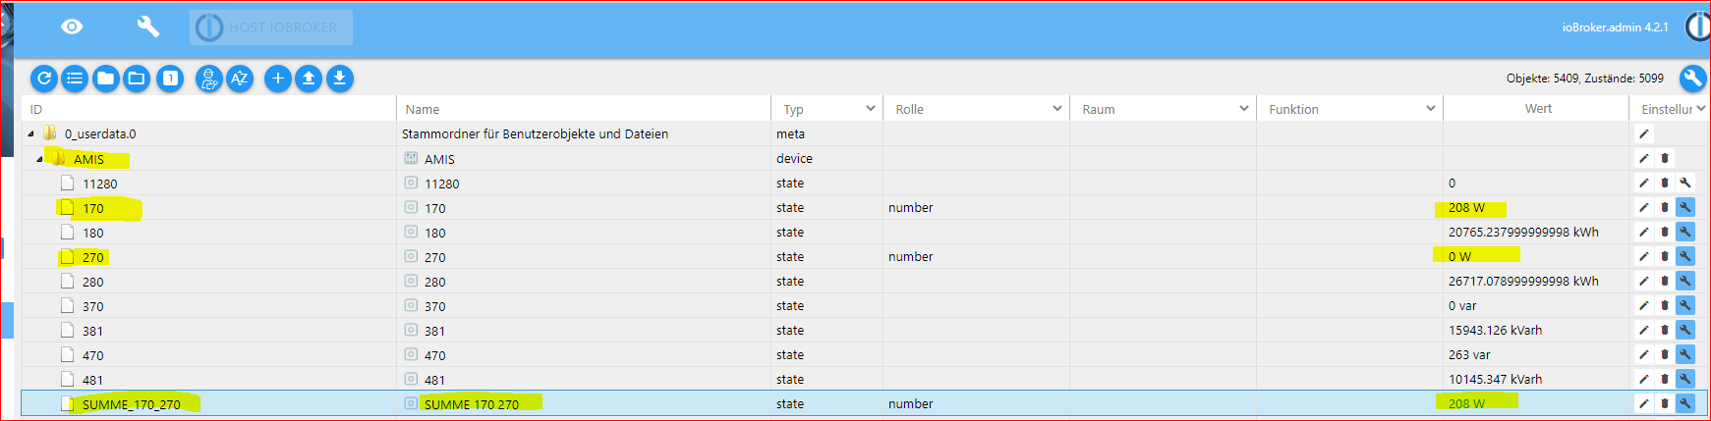Toggle the eye visibility icon in the header
This screenshot has height=421, width=1711.
72,26
